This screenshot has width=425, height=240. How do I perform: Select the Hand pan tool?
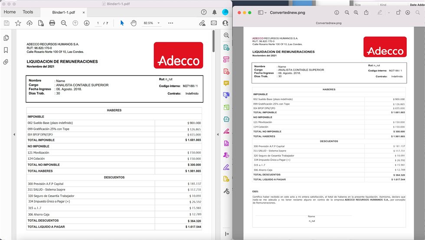coord(134,23)
